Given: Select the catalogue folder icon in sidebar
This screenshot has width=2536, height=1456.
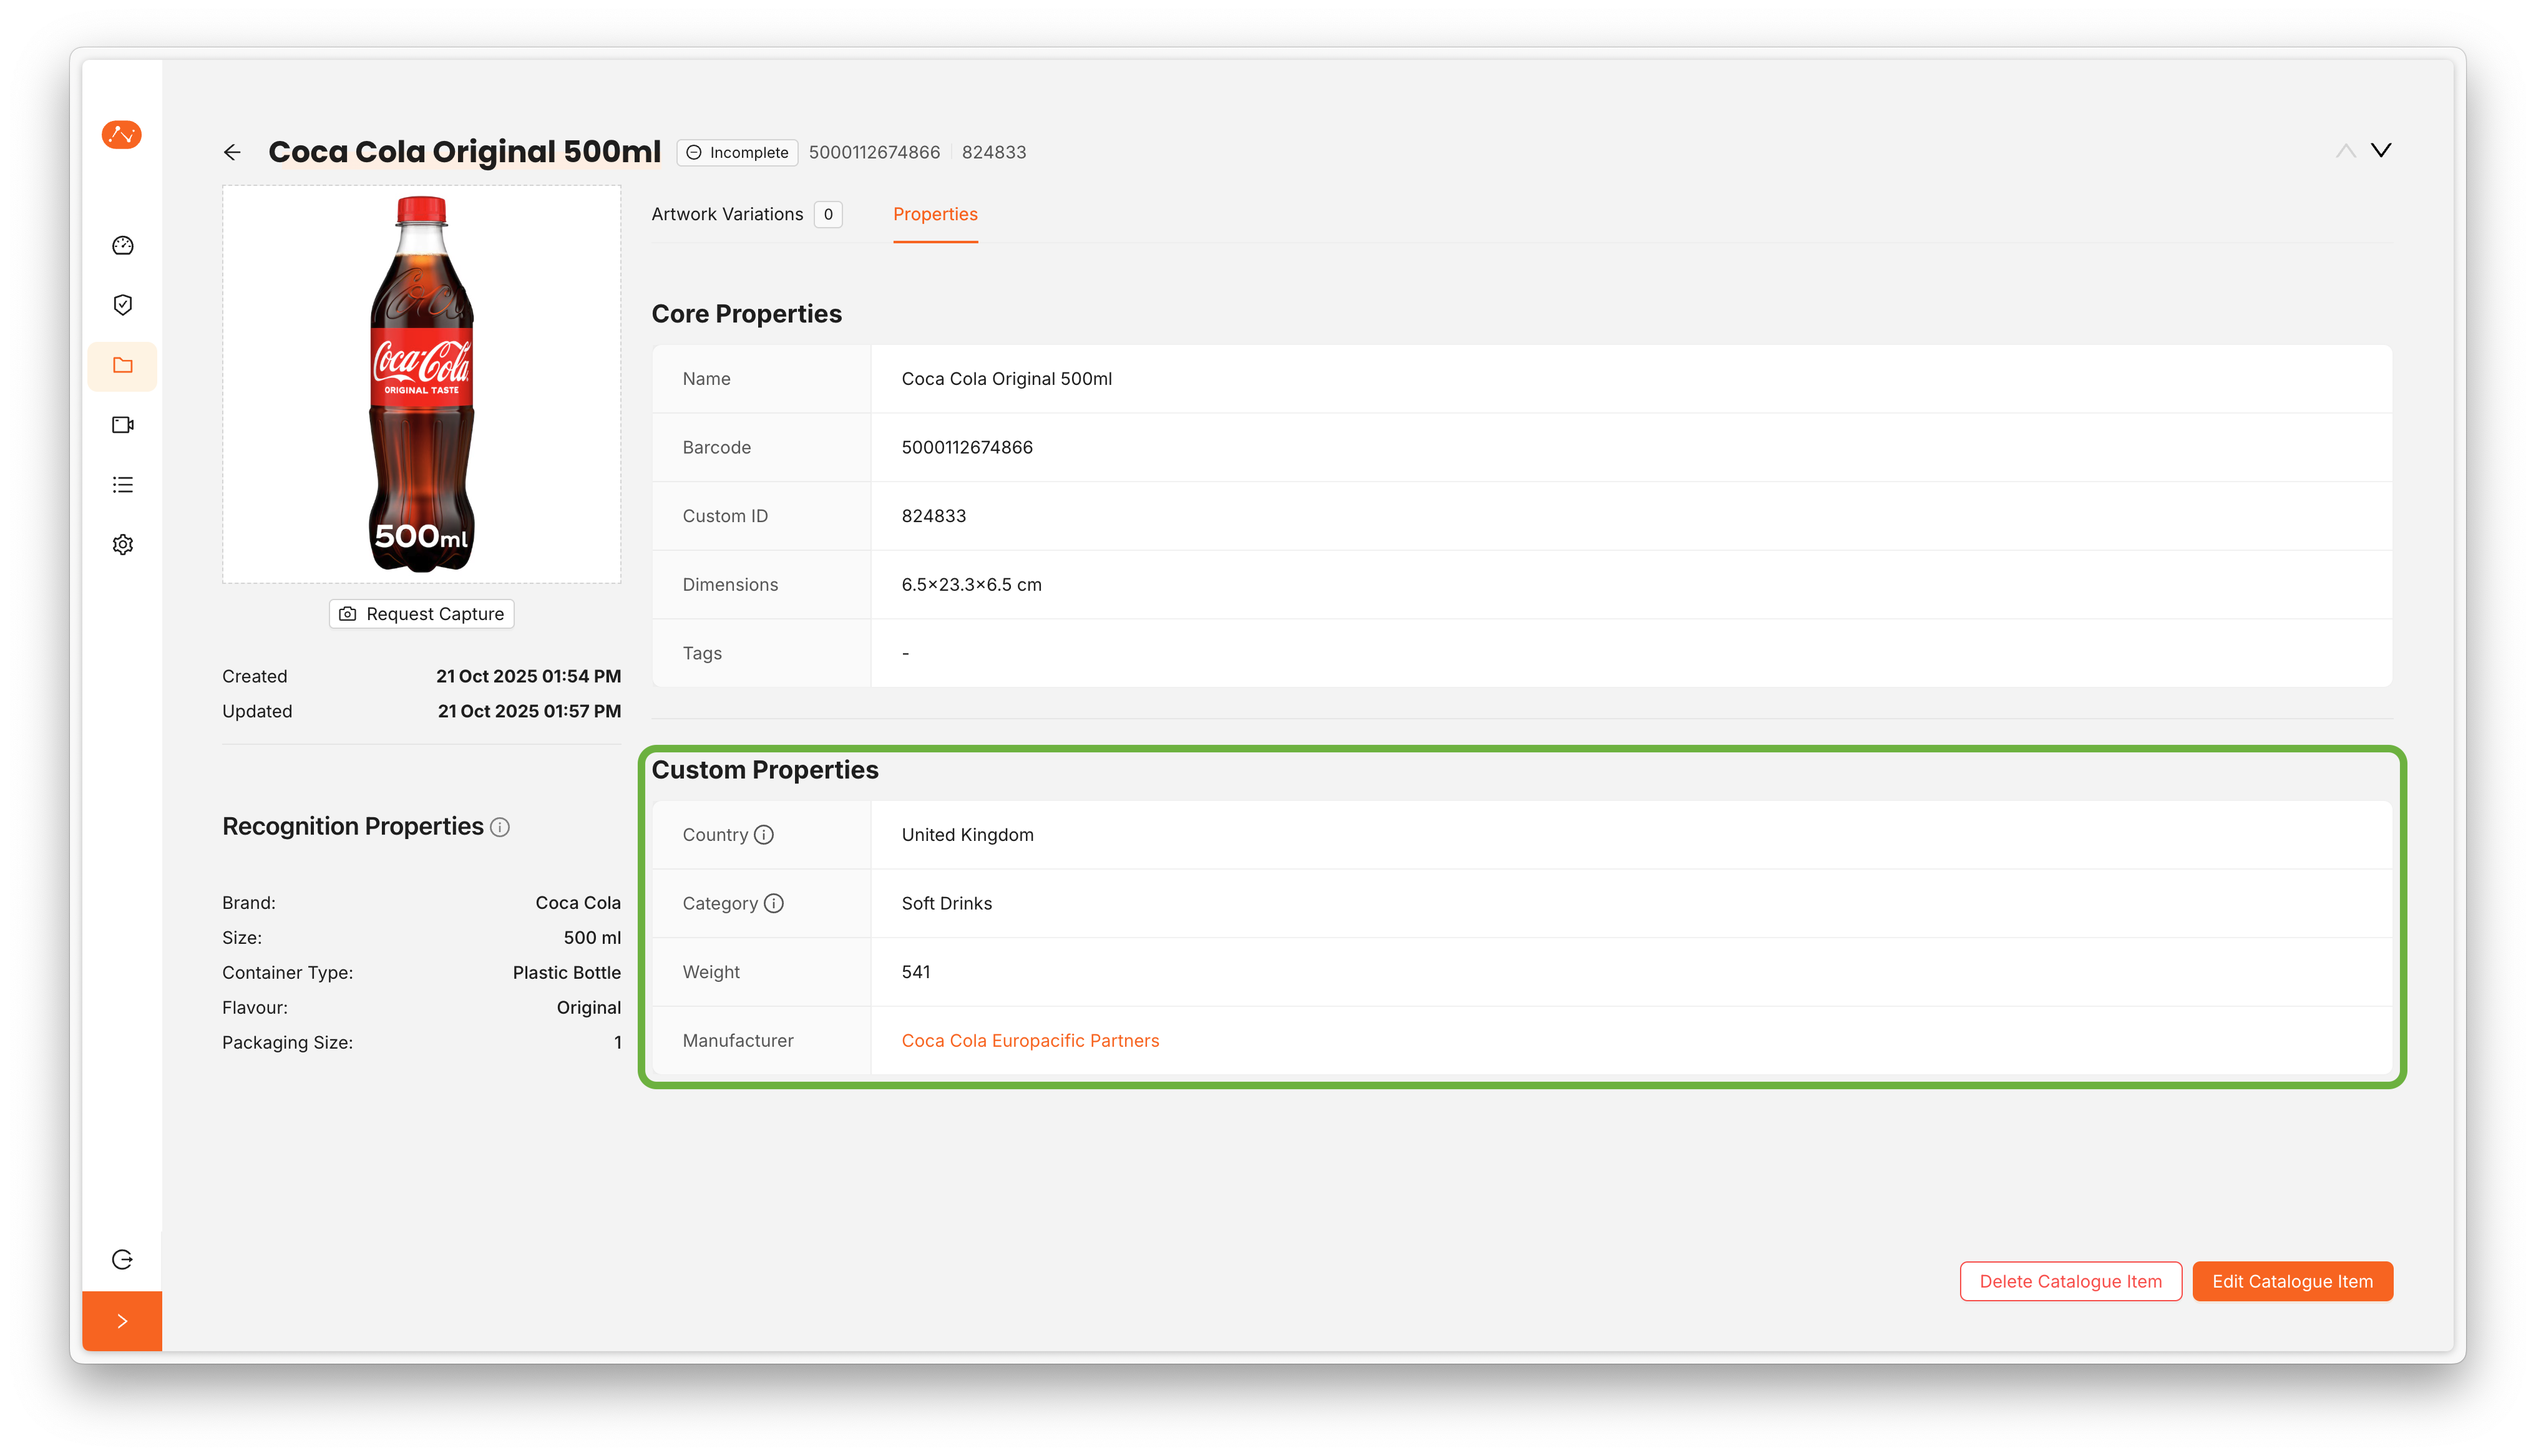Looking at the screenshot, I should click(x=123, y=365).
